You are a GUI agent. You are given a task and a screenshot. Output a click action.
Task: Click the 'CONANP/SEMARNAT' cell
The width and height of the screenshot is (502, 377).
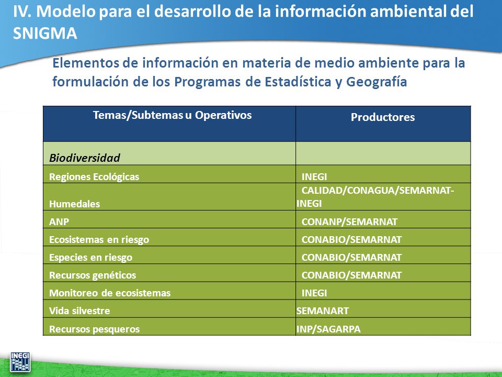point(383,219)
